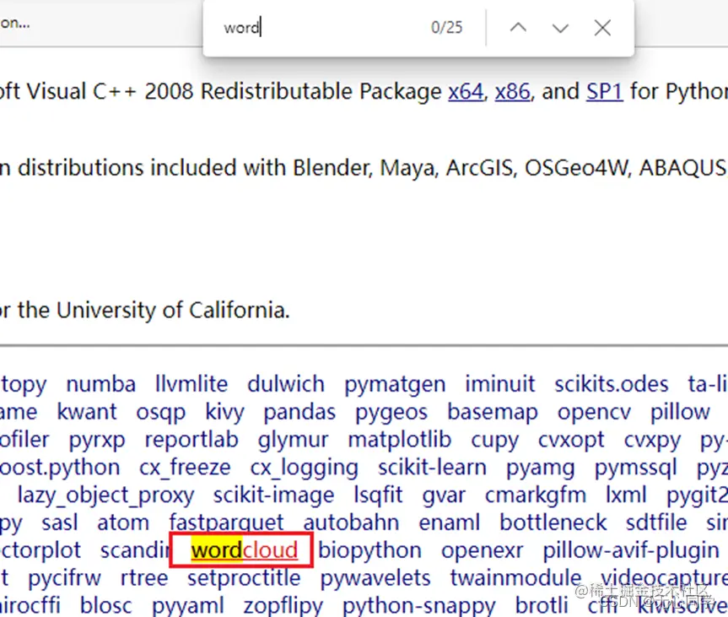Open the kivy package link
The image size is (728, 617).
pos(224,413)
